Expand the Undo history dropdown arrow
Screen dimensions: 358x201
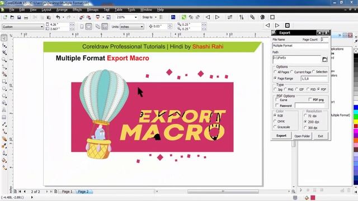point(63,17)
